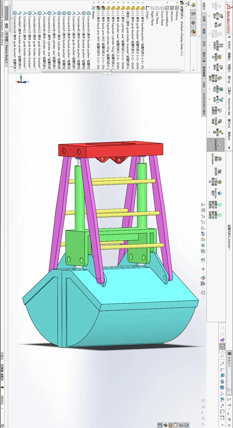
Task: Select the Linear Component Pattern tool
Action: tap(222, 46)
